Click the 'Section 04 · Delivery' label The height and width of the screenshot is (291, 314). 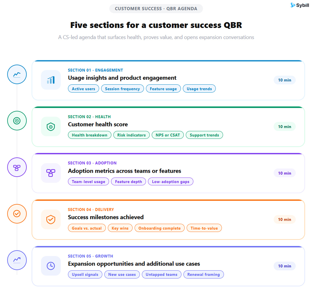(91, 209)
